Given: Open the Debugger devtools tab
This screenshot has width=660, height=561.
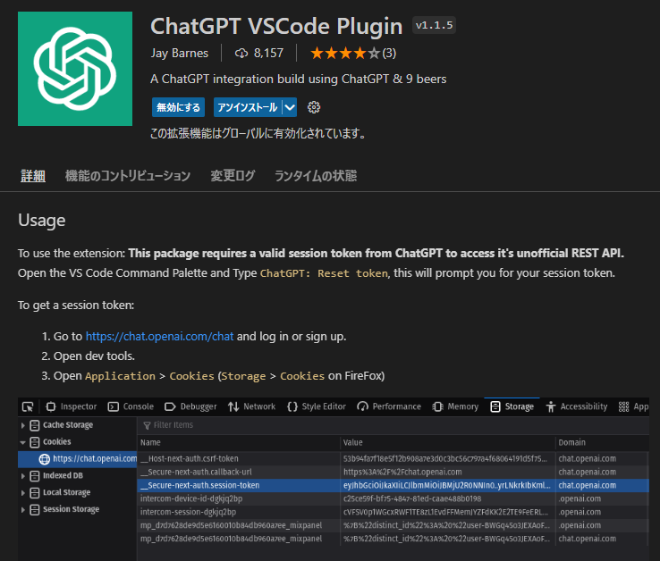Looking at the screenshot, I should 190,406.
